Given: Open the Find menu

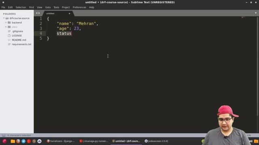Looking at the screenshot, I should (x=32, y=7).
